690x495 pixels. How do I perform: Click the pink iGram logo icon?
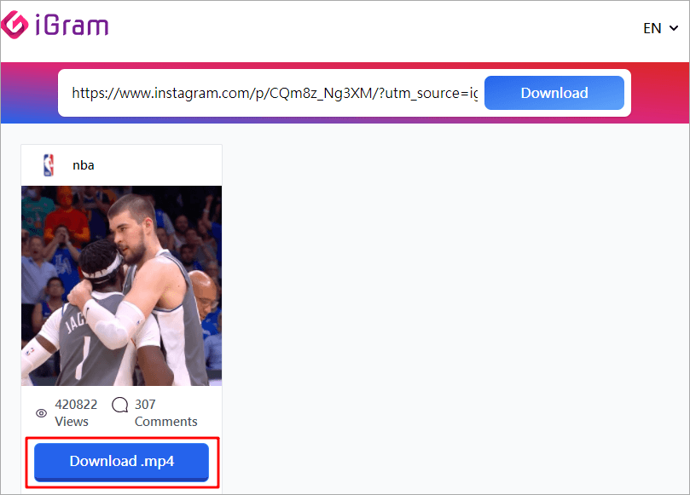pyautogui.click(x=14, y=25)
